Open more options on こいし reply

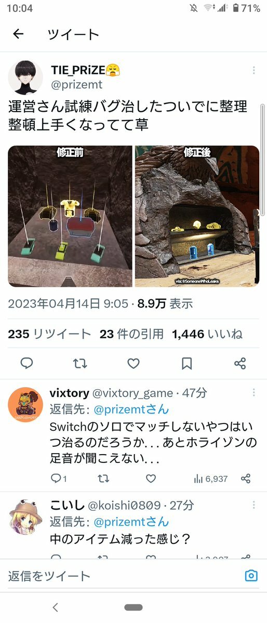pyautogui.click(x=253, y=505)
